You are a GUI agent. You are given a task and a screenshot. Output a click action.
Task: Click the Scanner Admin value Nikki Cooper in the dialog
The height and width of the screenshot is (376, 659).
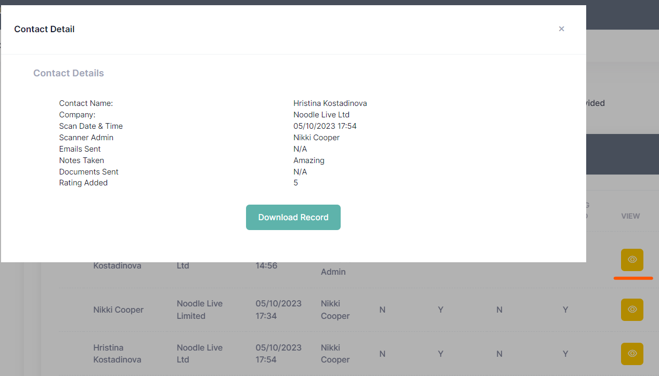point(316,138)
